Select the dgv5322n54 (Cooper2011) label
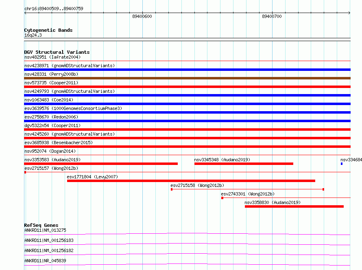Viewport: 362px width, 270px height. [x=52, y=125]
